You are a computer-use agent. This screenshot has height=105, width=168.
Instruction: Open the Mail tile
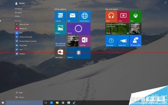73,17
